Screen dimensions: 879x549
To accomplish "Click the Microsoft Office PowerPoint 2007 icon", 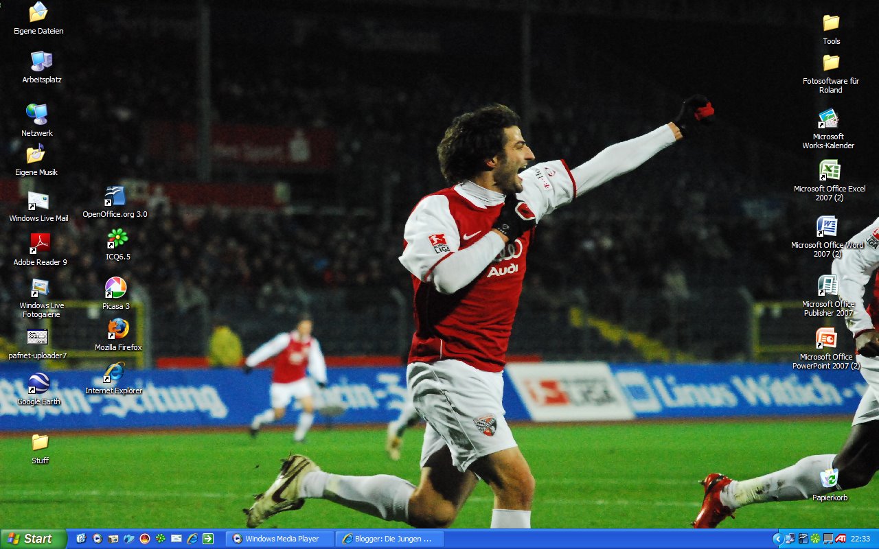I will 826,338.
